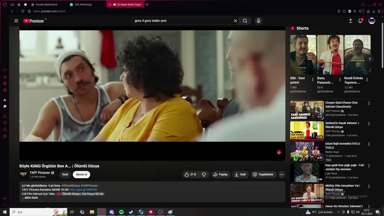Open Spotify from the taskbar

coord(121,212)
